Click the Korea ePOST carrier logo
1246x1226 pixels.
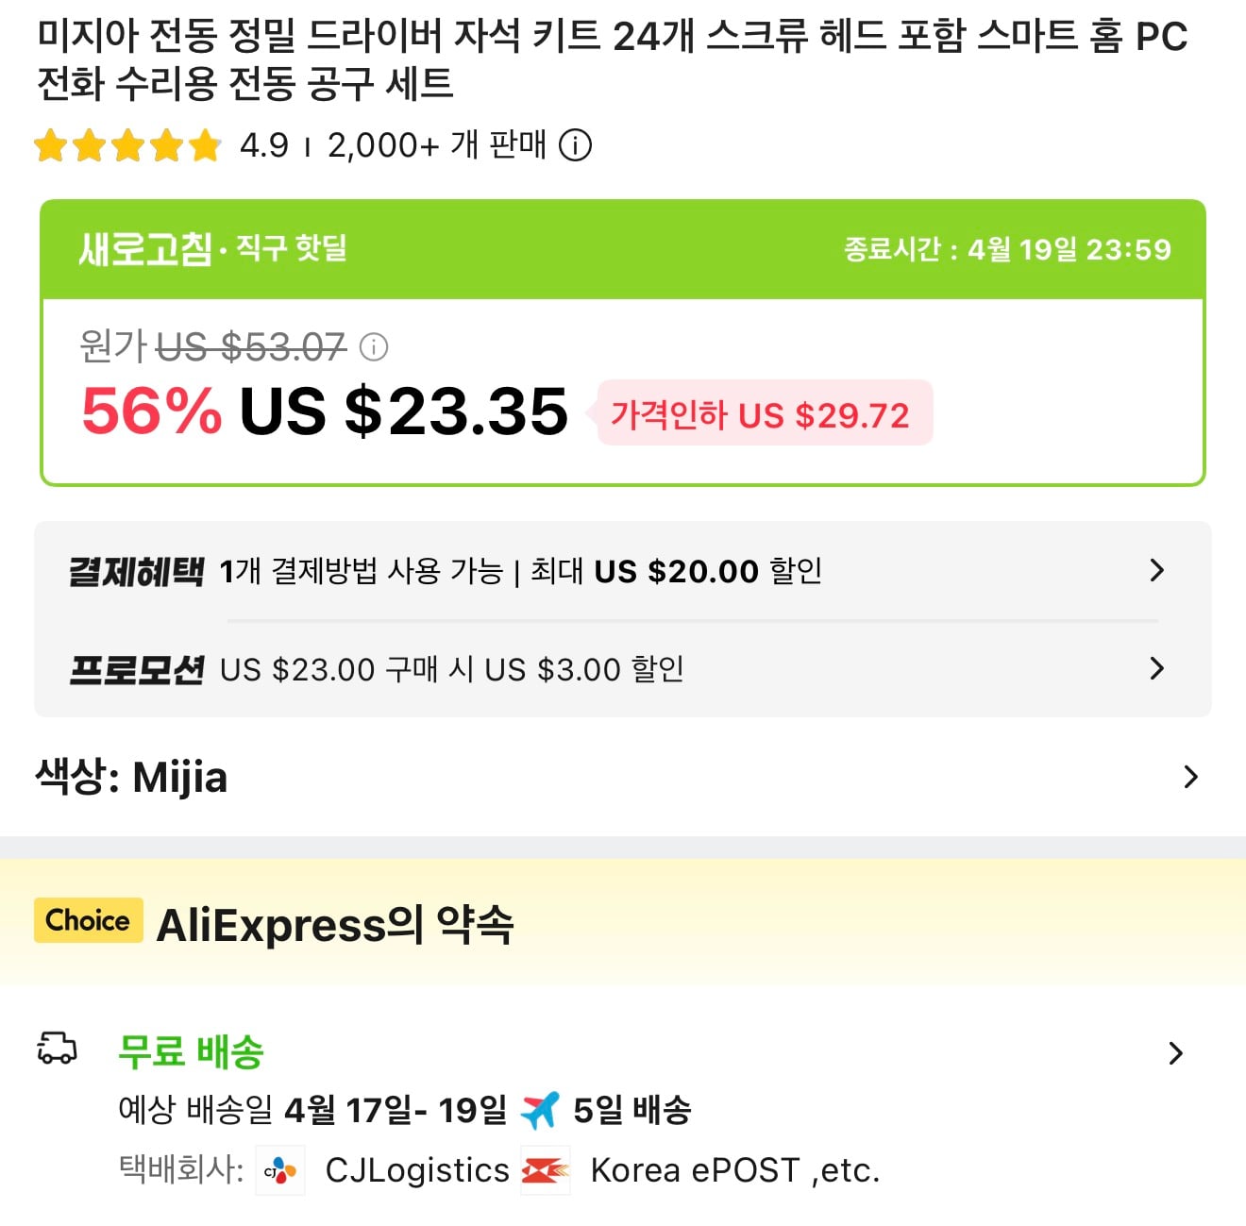point(547,1169)
